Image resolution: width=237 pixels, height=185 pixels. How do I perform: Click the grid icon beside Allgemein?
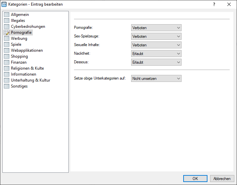[x=7, y=15]
